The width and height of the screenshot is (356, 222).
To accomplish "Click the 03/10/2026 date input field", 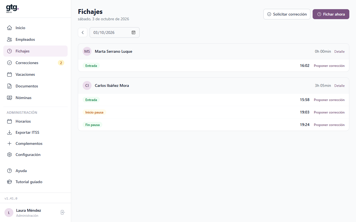I will click(115, 32).
